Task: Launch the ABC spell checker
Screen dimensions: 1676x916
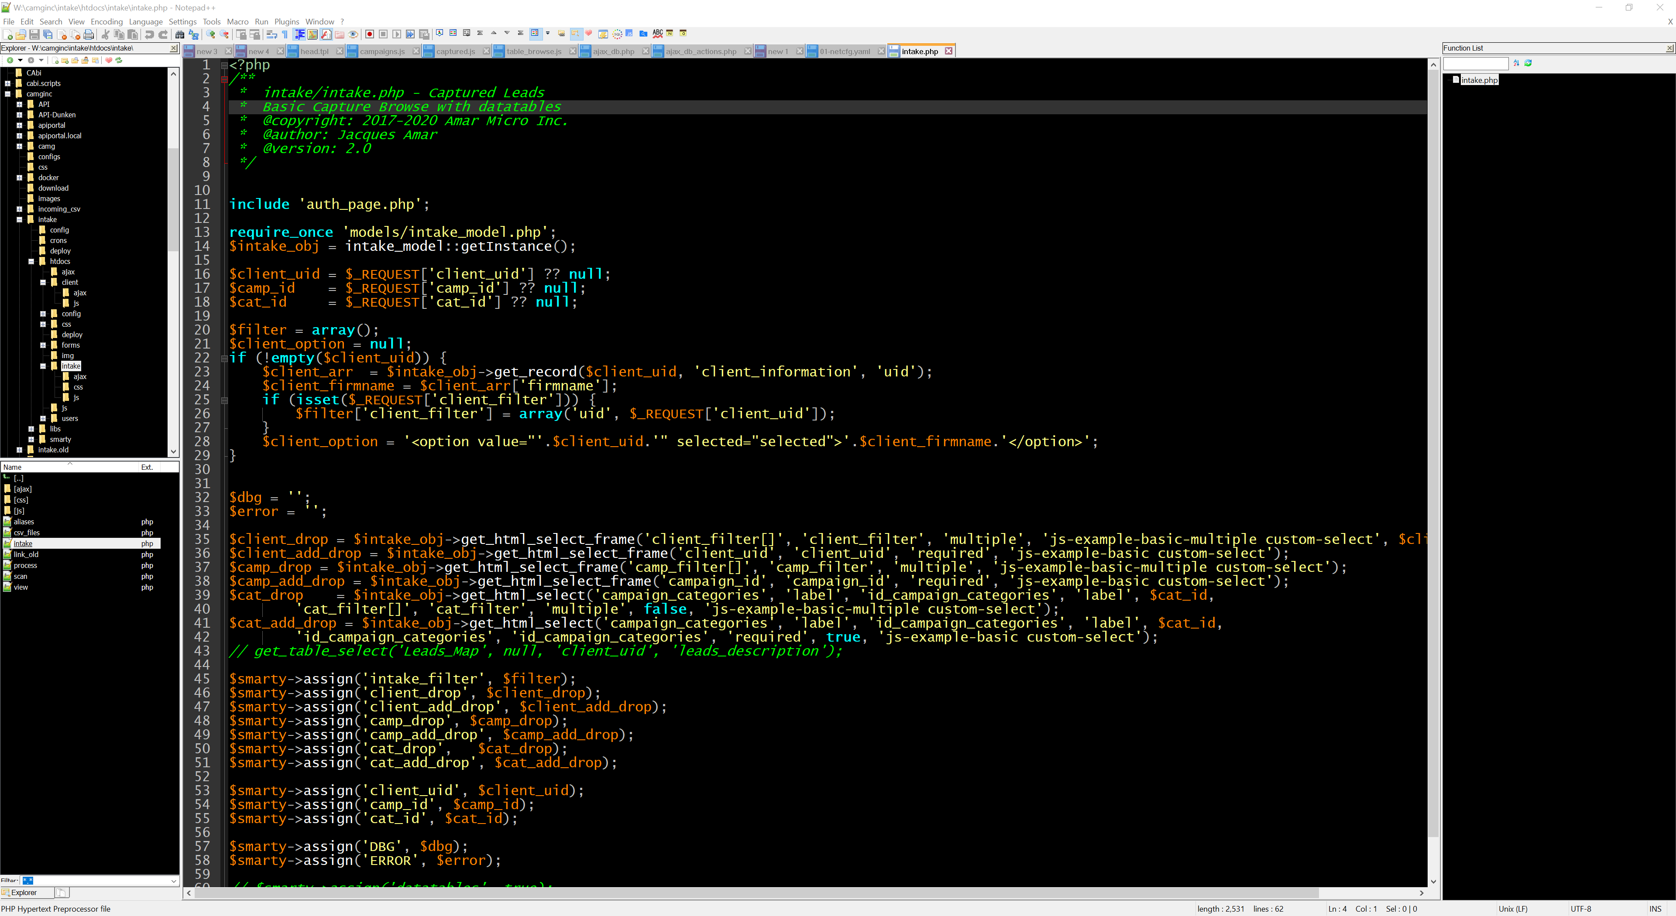Action: coord(658,34)
